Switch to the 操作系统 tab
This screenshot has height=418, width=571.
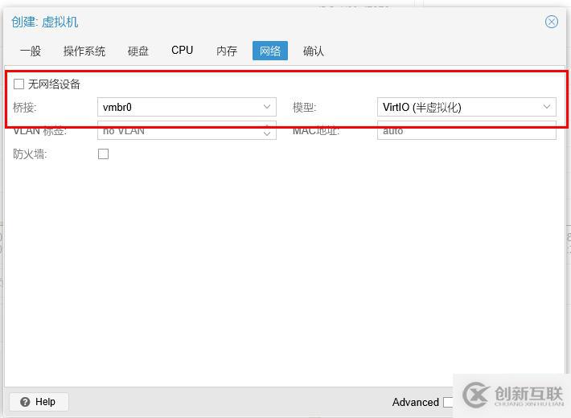coord(84,51)
